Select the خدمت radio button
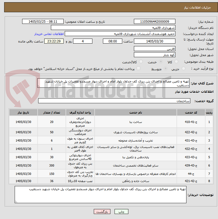The image size is (218, 219). (x=161, y=62)
